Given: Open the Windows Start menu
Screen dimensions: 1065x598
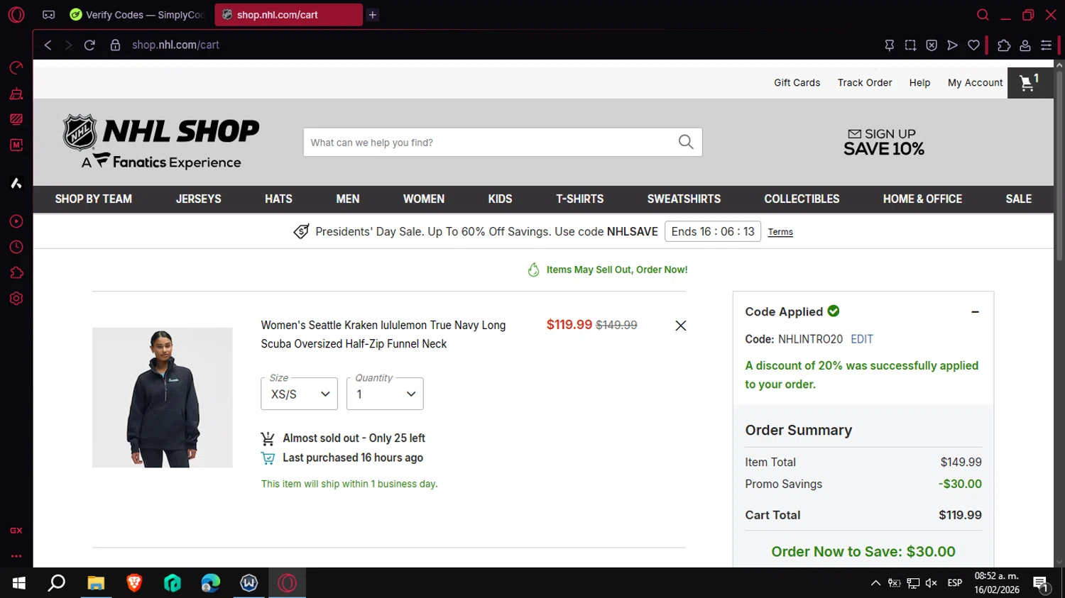Looking at the screenshot, I should (x=19, y=583).
